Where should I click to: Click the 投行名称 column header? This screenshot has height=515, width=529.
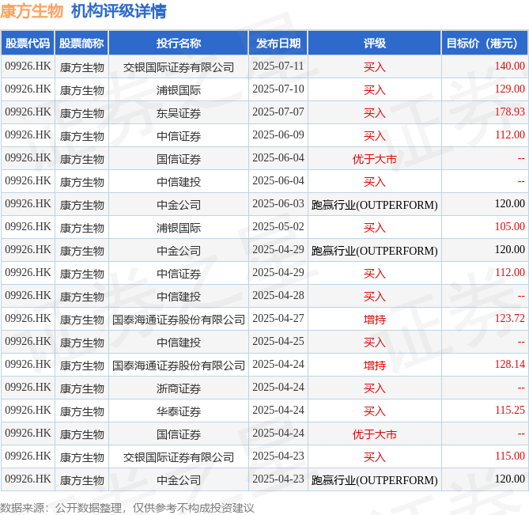(x=179, y=44)
